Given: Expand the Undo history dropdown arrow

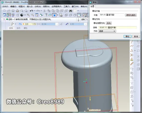Looking at the screenshot, I should click(x=35, y=11).
